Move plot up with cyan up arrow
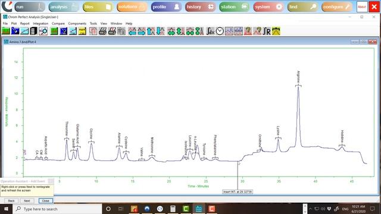 (151, 32)
